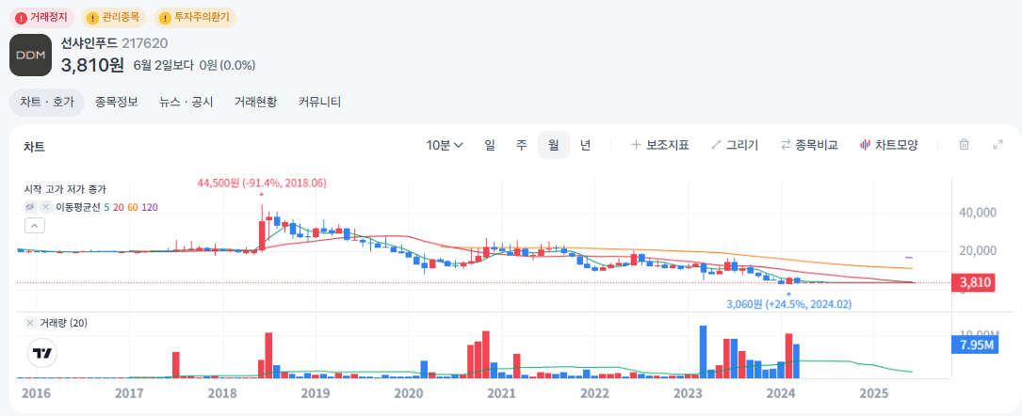
Task: Click the orange 60 moving average period
Action: pos(133,207)
